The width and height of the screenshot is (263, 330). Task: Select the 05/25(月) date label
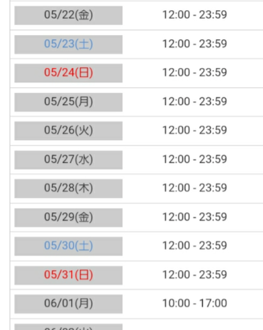(69, 102)
